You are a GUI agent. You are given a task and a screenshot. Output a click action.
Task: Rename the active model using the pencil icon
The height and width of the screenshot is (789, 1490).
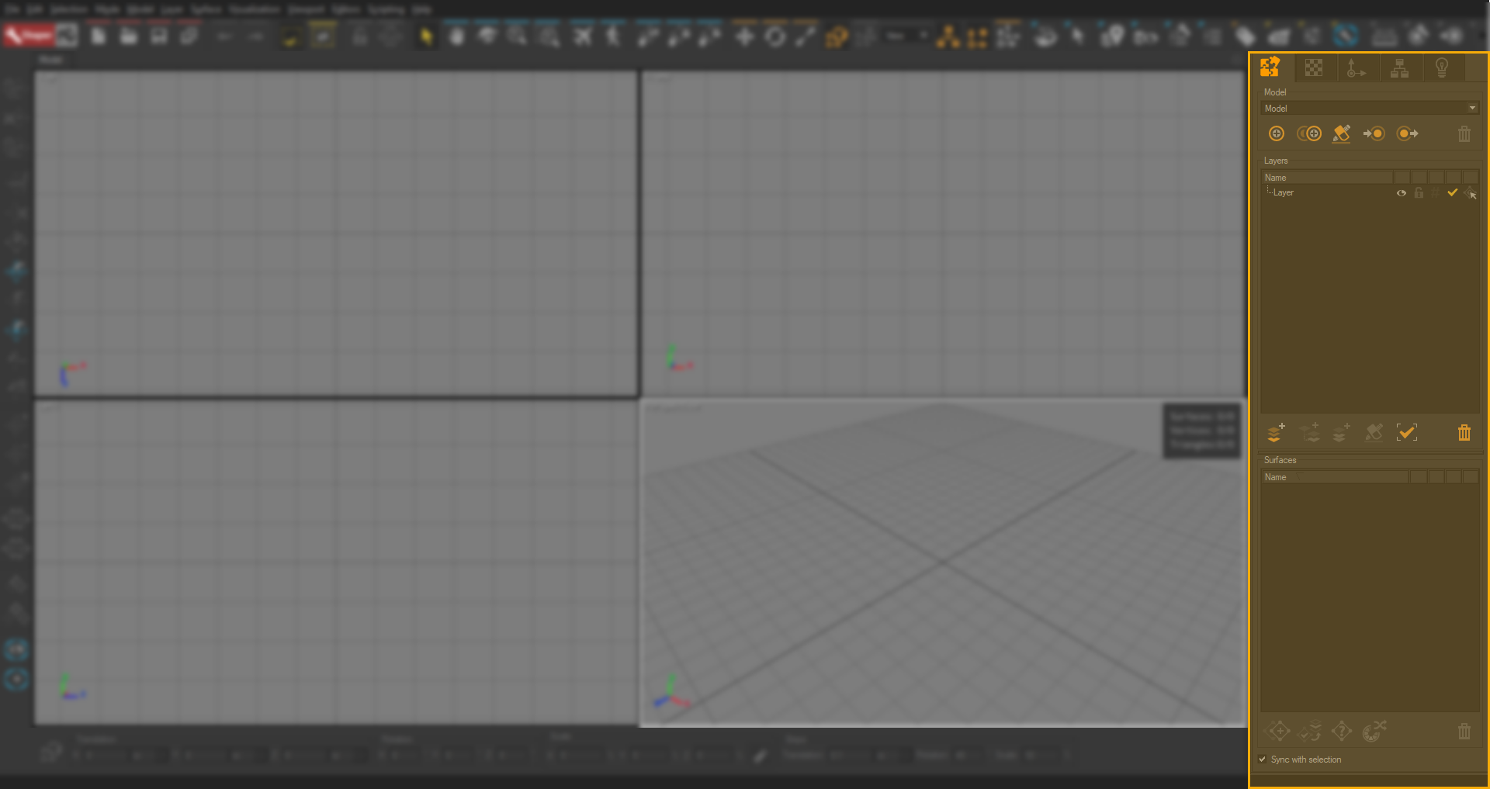point(1341,133)
